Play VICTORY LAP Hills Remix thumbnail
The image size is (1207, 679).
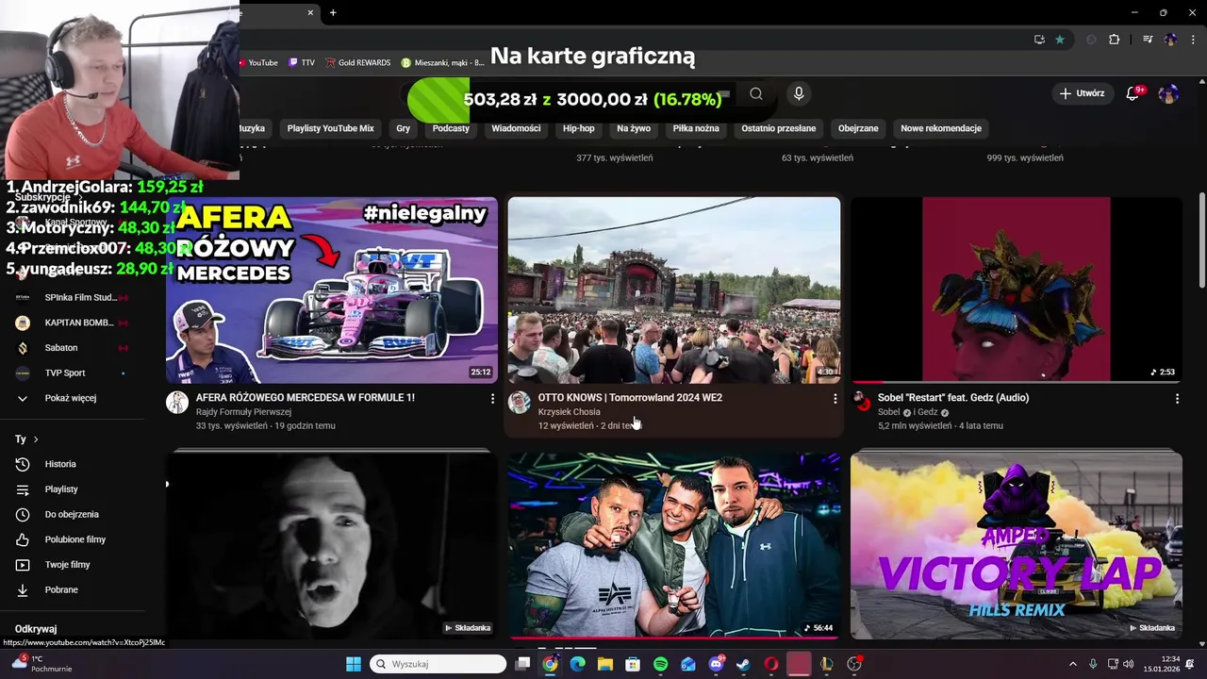point(1017,545)
